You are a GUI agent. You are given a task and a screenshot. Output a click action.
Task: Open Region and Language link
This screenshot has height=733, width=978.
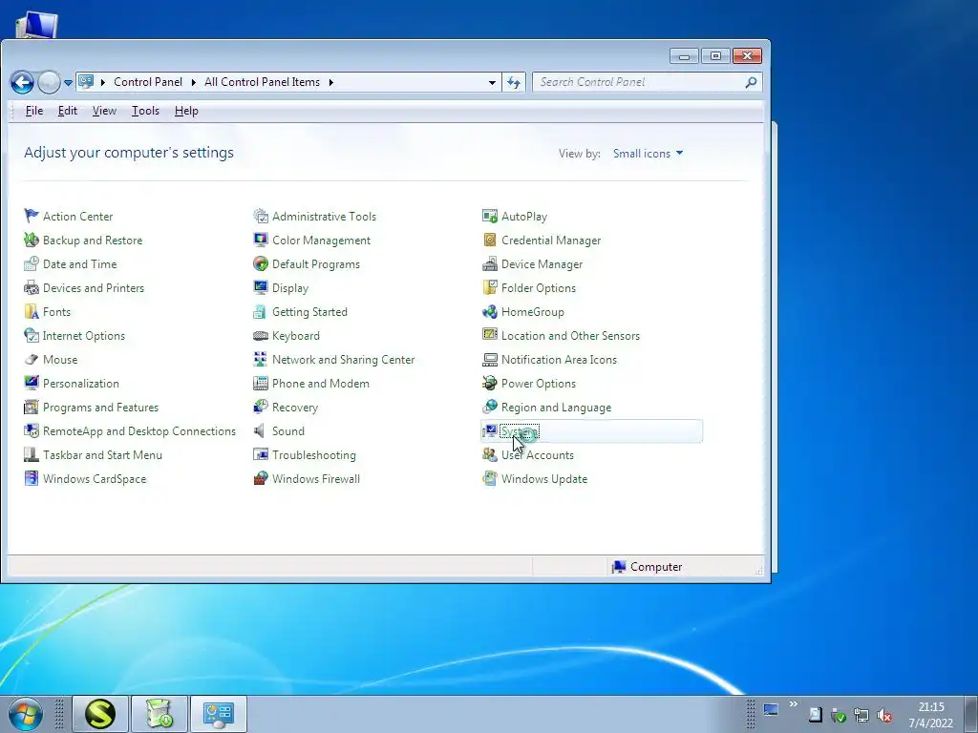(x=557, y=408)
